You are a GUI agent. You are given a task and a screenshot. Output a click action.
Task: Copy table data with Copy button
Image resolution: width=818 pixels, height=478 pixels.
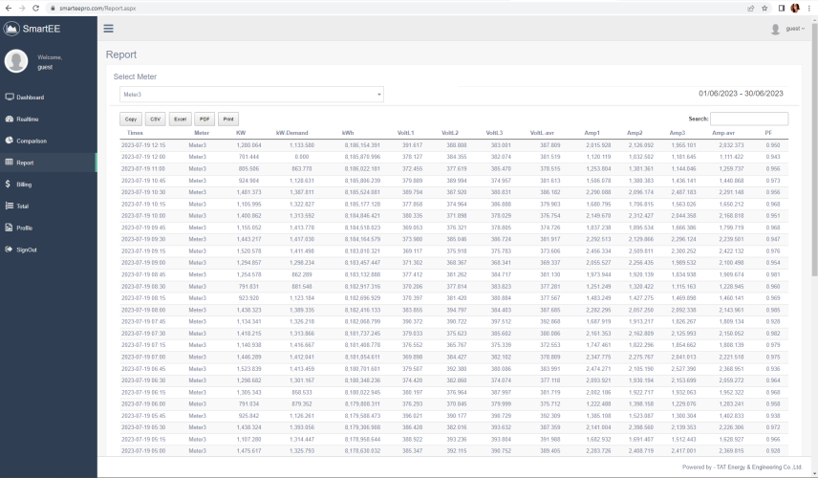tap(131, 119)
